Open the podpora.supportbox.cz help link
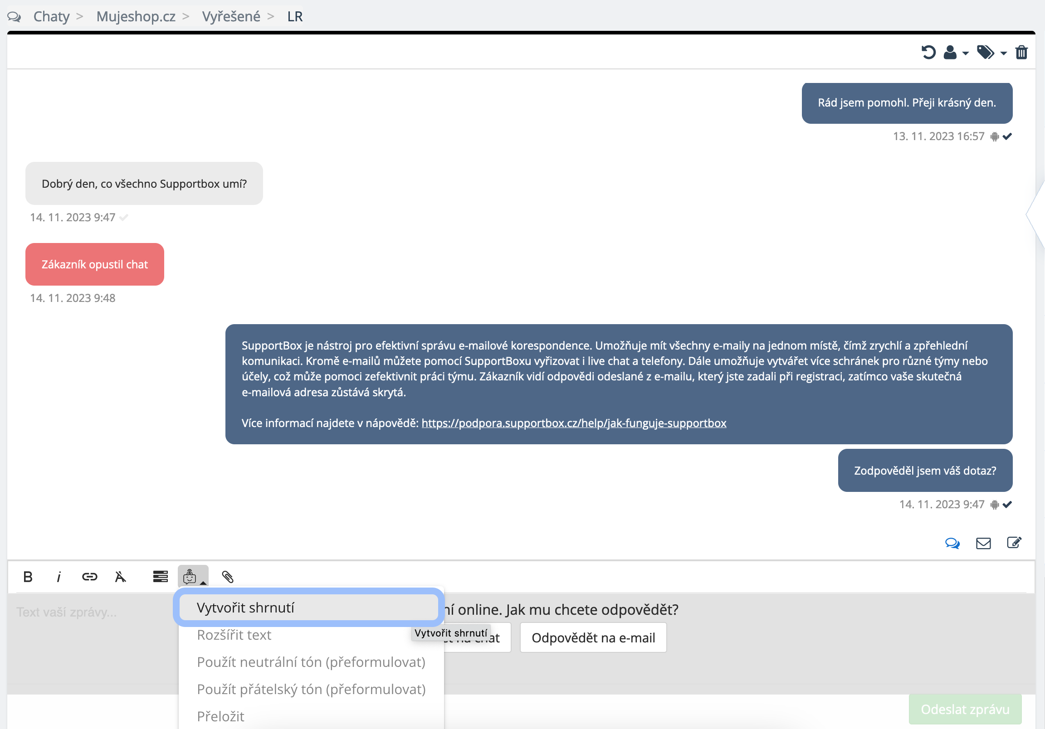This screenshot has height=729, width=1045. pos(574,423)
